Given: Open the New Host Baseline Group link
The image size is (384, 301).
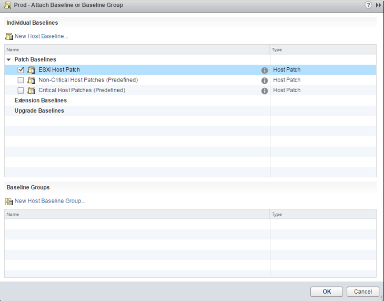Looking at the screenshot, I should point(50,201).
